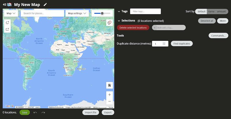Sort tags by name
The width and height of the screenshot is (231, 119).
coord(211,12)
